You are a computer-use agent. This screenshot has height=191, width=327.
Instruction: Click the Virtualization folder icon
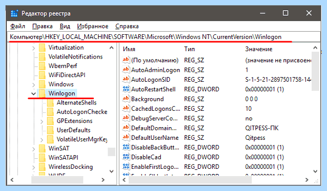pyautogui.click(x=42, y=47)
